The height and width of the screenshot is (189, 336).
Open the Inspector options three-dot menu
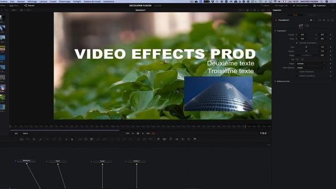tap(333, 10)
